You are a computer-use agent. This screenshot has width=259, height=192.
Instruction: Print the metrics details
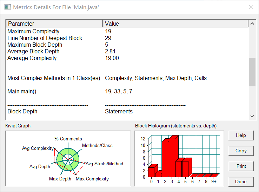(x=241, y=166)
